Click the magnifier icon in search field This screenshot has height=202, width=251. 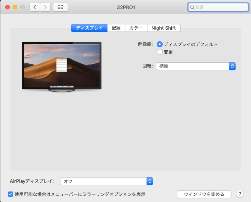[192, 7]
